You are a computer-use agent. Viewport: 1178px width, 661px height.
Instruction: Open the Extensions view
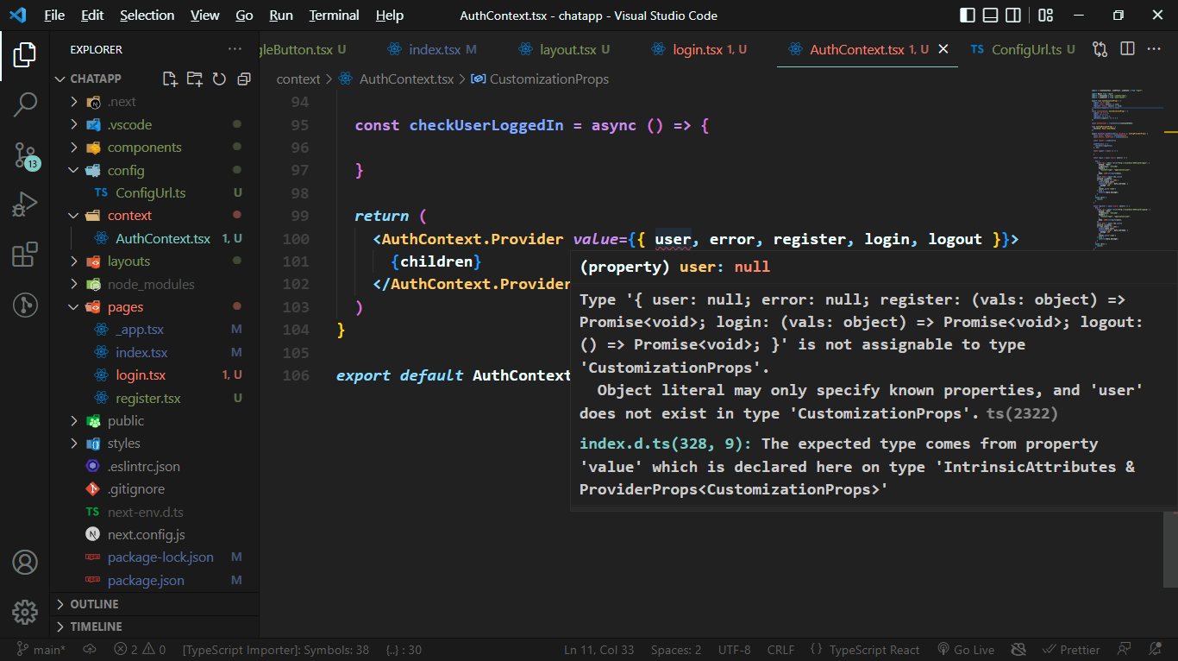[x=25, y=255]
